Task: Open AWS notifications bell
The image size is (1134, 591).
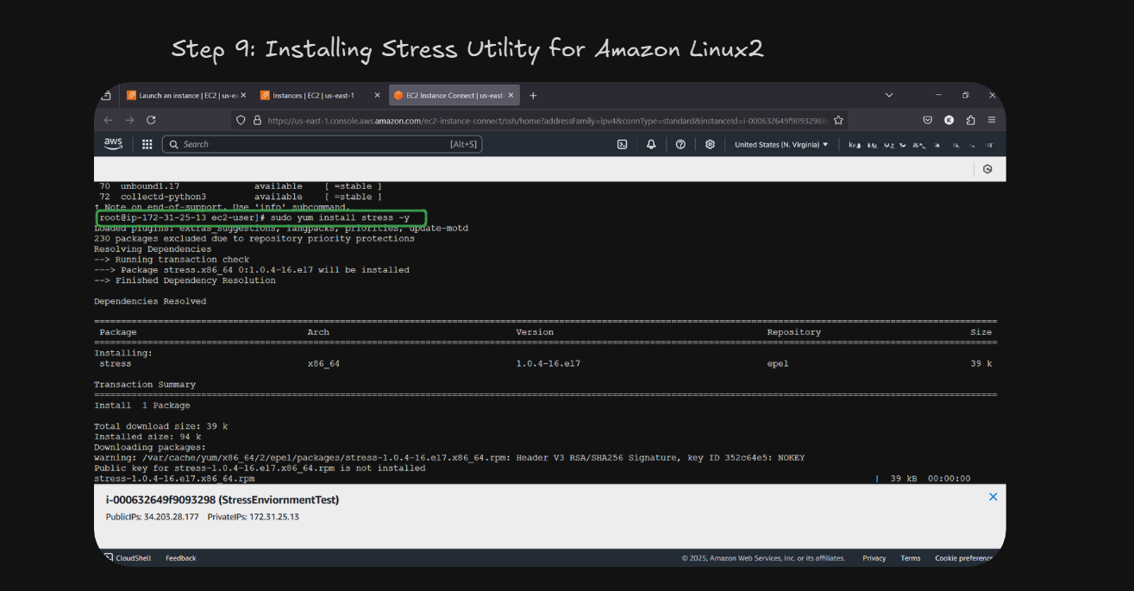Action: pyautogui.click(x=651, y=144)
